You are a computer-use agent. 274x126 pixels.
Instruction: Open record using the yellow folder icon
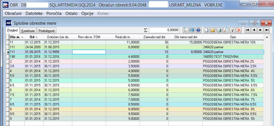point(213,30)
